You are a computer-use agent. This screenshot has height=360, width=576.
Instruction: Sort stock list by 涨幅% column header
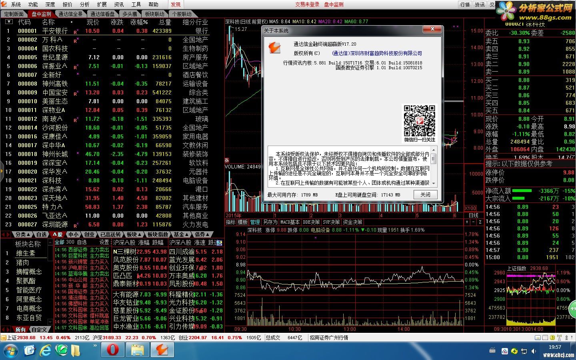coord(139,22)
